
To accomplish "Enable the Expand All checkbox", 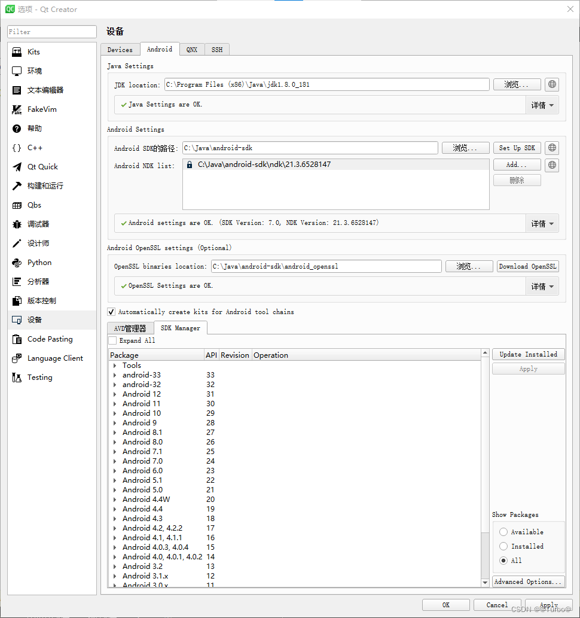I will coord(112,340).
